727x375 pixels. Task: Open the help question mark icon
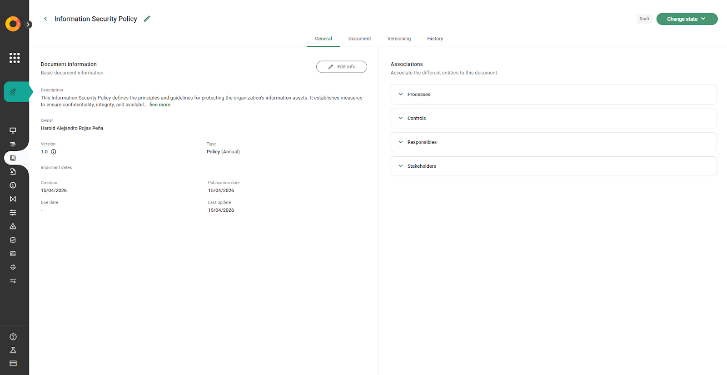point(13,337)
